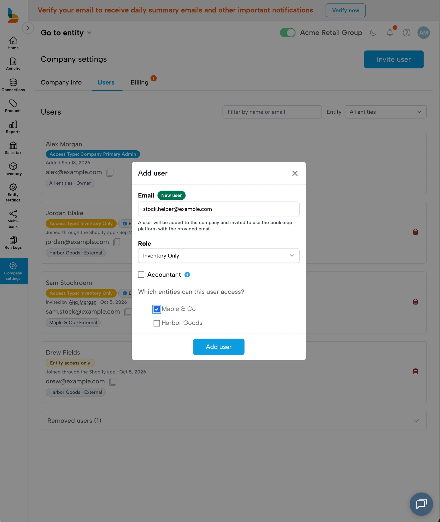Open Alex Morgan inviter link
The width and height of the screenshot is (440, 522).
[82, 302]
